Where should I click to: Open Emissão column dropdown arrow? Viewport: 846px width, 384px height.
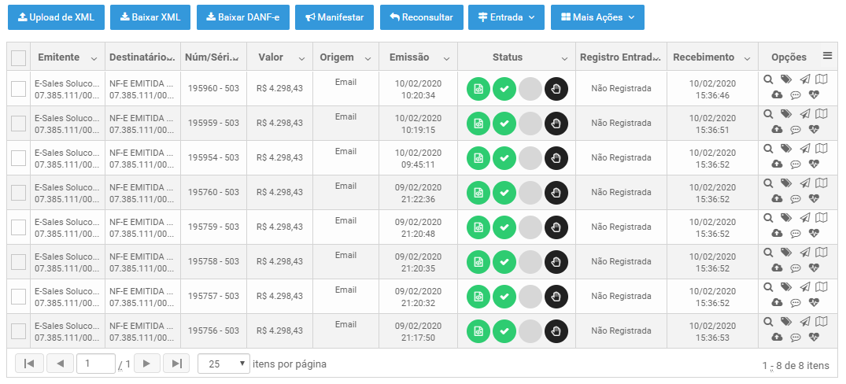click(447, 58)
